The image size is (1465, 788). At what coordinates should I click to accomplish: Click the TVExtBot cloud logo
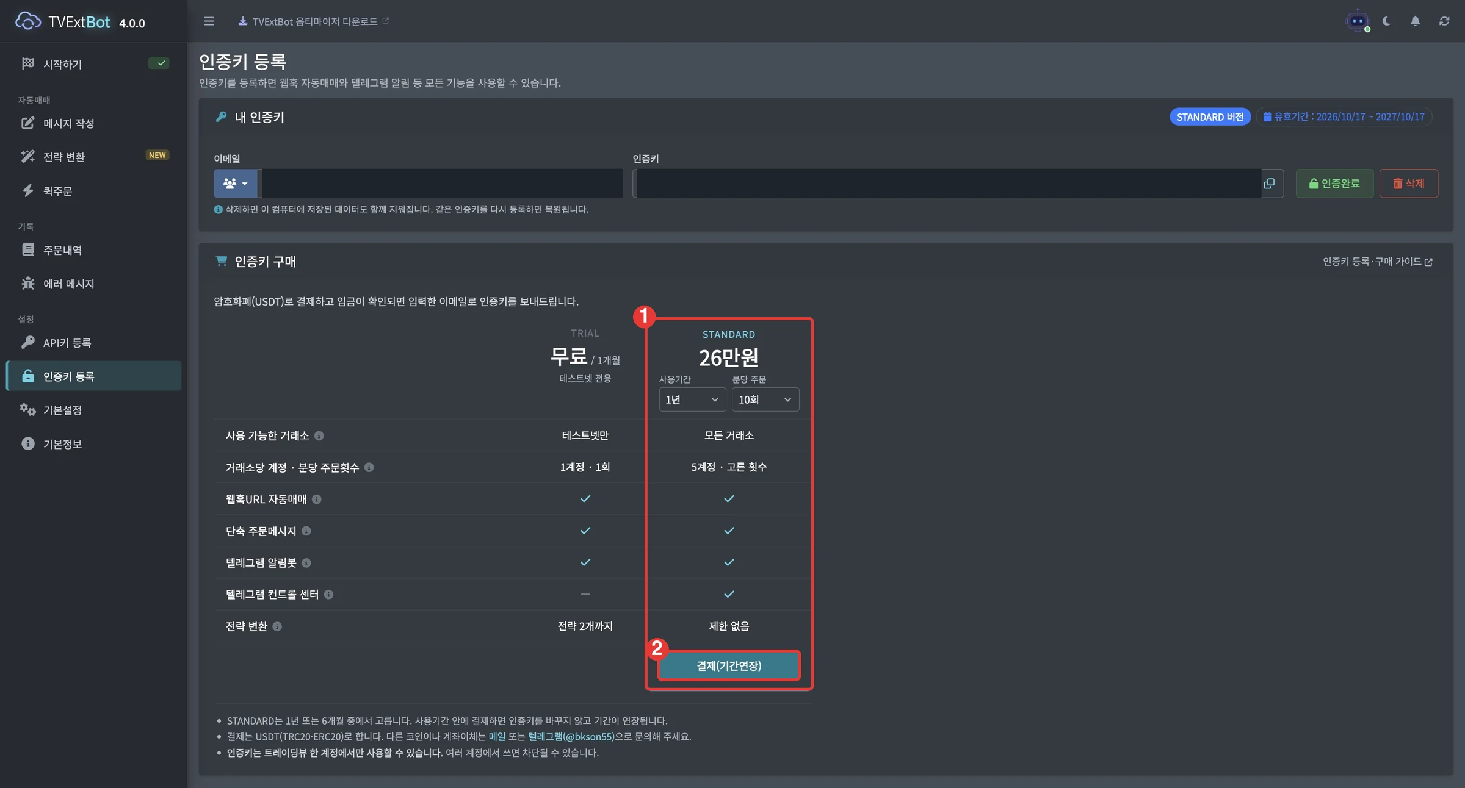click(x=27, y=21)
